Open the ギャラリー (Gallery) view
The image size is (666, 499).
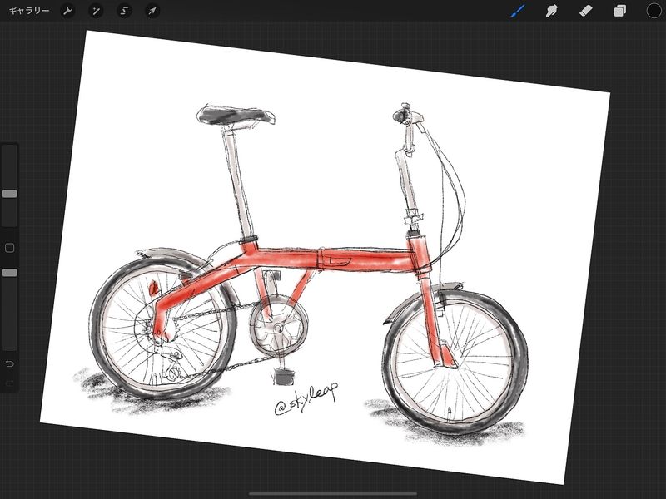tap(29, 12)
